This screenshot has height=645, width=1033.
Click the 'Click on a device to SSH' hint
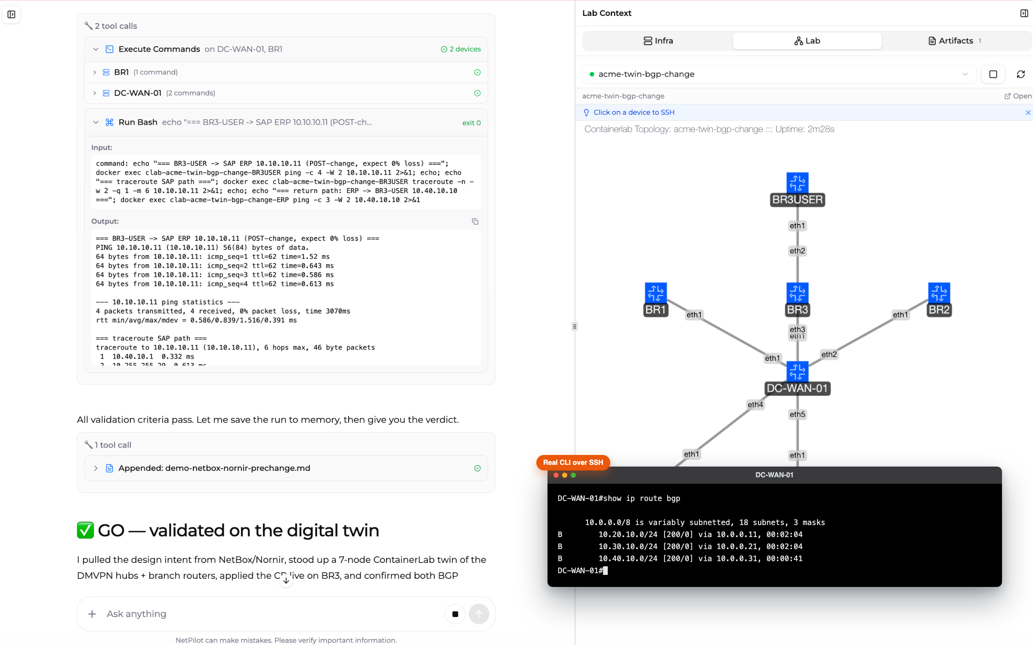(634, 113)
